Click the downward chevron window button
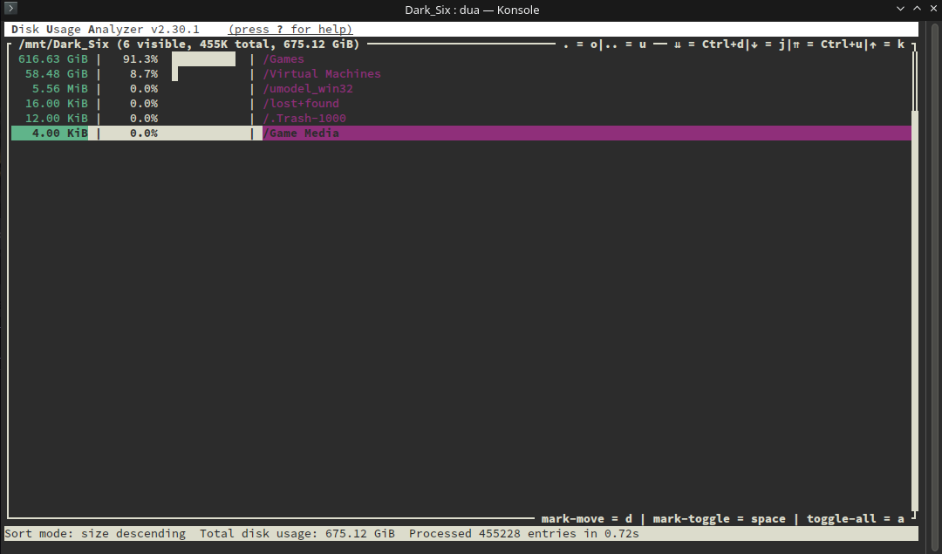This screenshot has height=554, width=942. [900, 9]
